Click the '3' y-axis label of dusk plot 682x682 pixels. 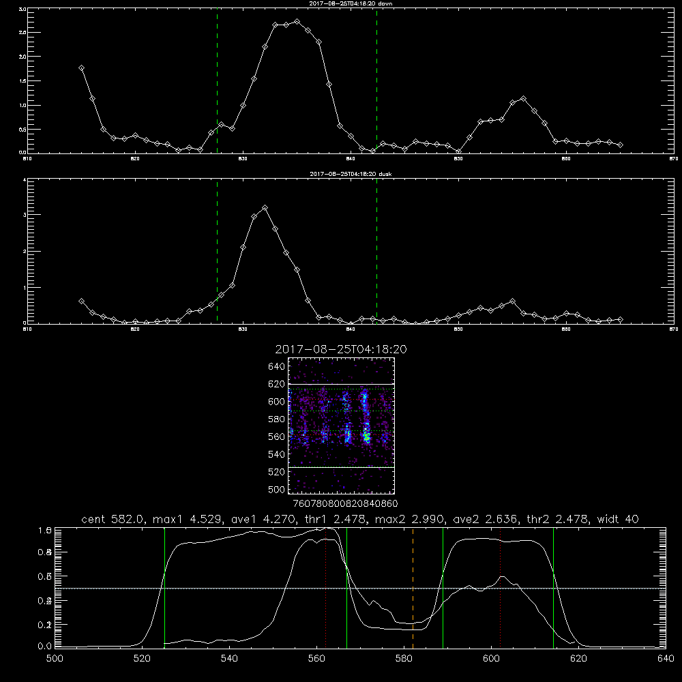click(x=25, y=215)
